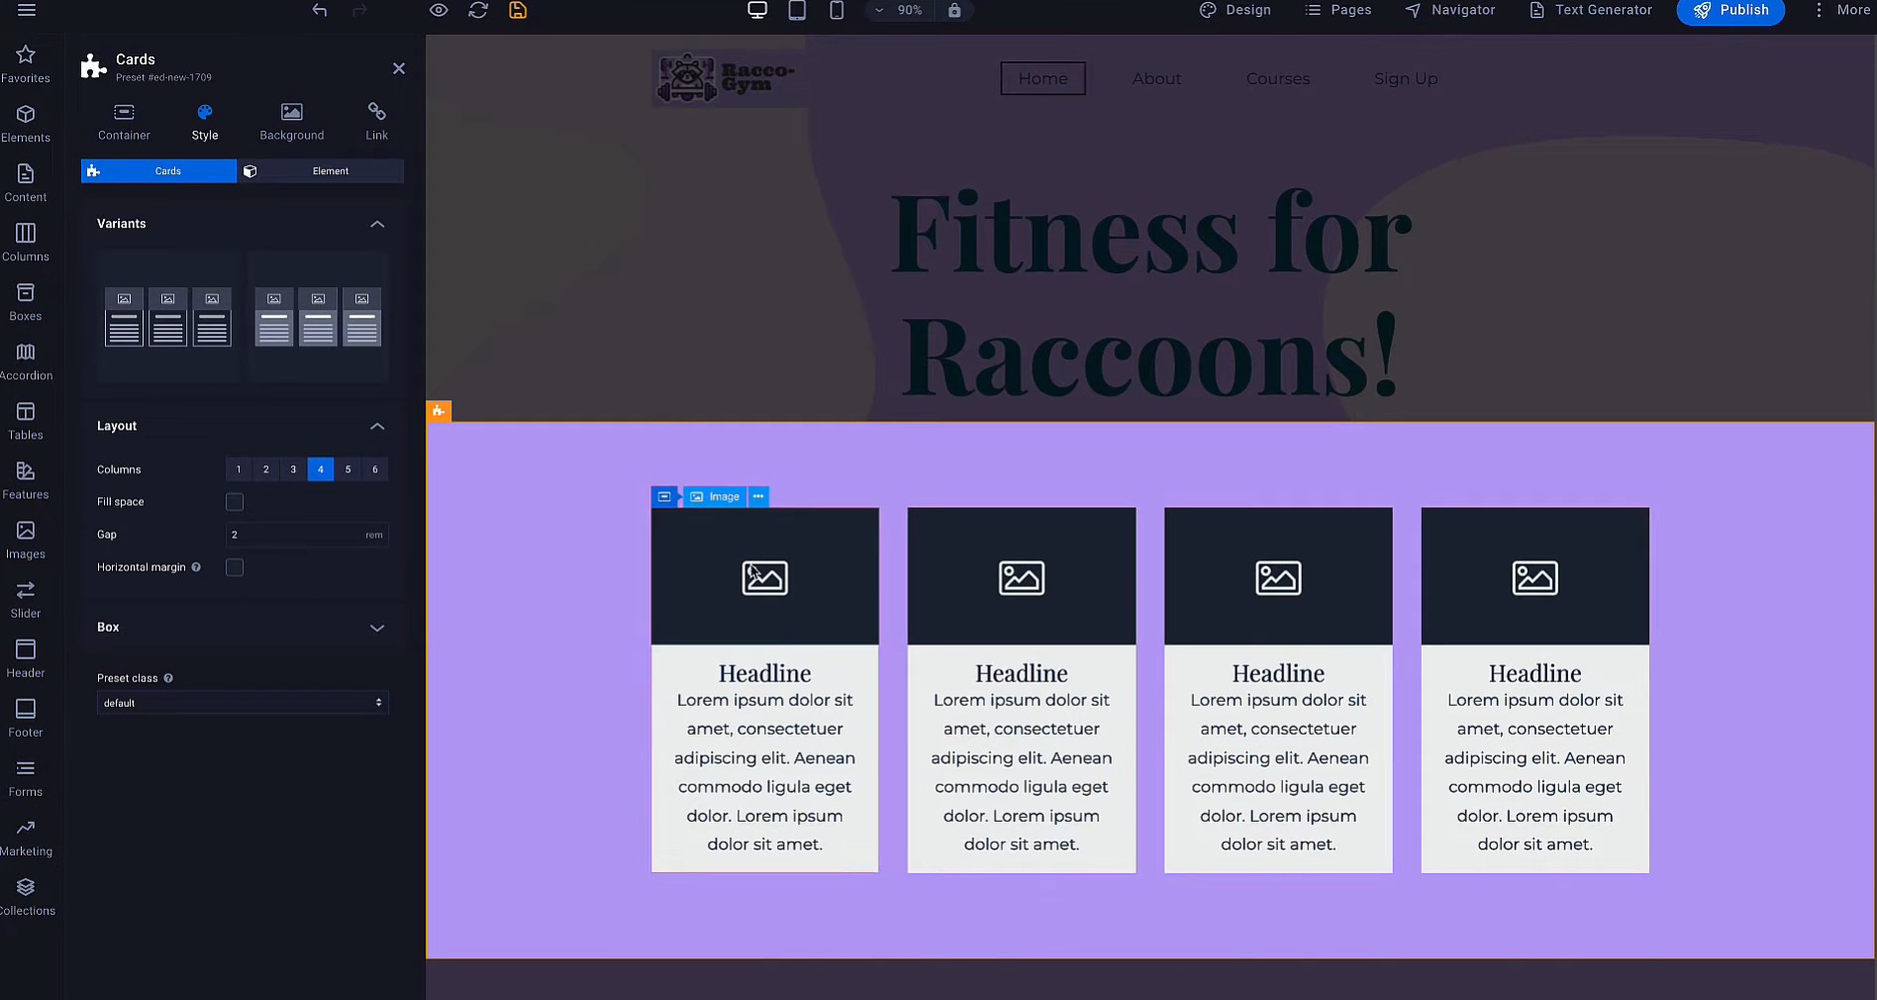Select the Image element label

tap(715, 496)
